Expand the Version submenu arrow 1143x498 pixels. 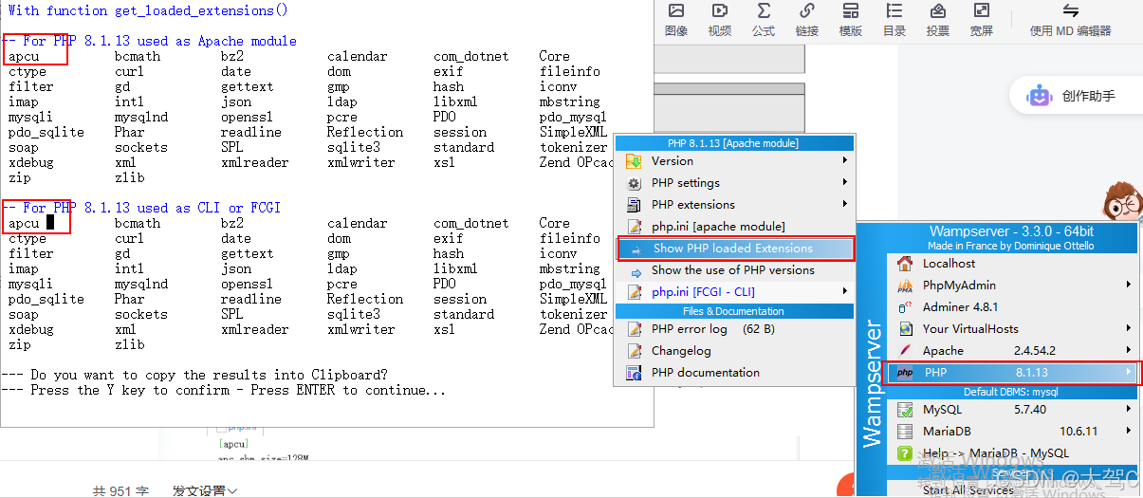(844, 161)
